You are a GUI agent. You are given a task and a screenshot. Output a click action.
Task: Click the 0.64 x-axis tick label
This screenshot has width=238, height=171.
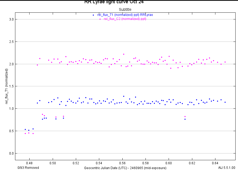(215, 163)
